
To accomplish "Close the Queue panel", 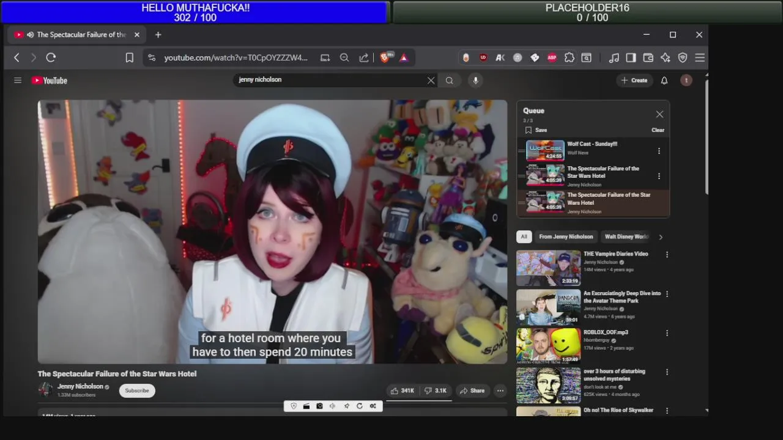I will (x=659, y=114).
